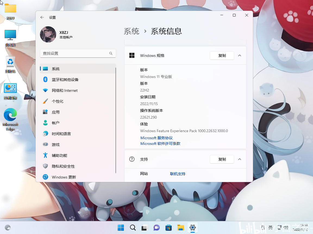Open 游戏 settings category
The width and height of the screenshot is (313, 234).
pos(78,144)
